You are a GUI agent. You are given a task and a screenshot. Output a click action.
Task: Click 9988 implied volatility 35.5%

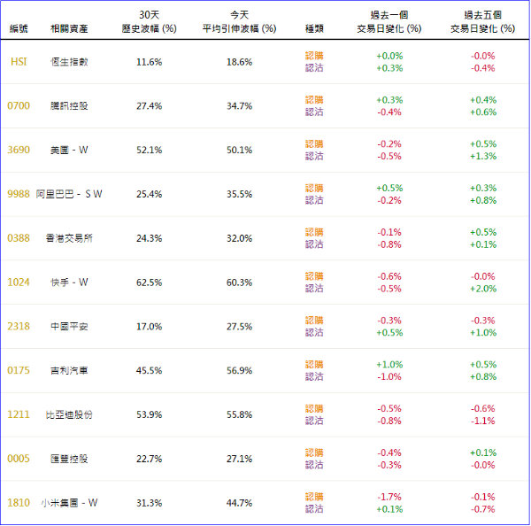[240, 194]
